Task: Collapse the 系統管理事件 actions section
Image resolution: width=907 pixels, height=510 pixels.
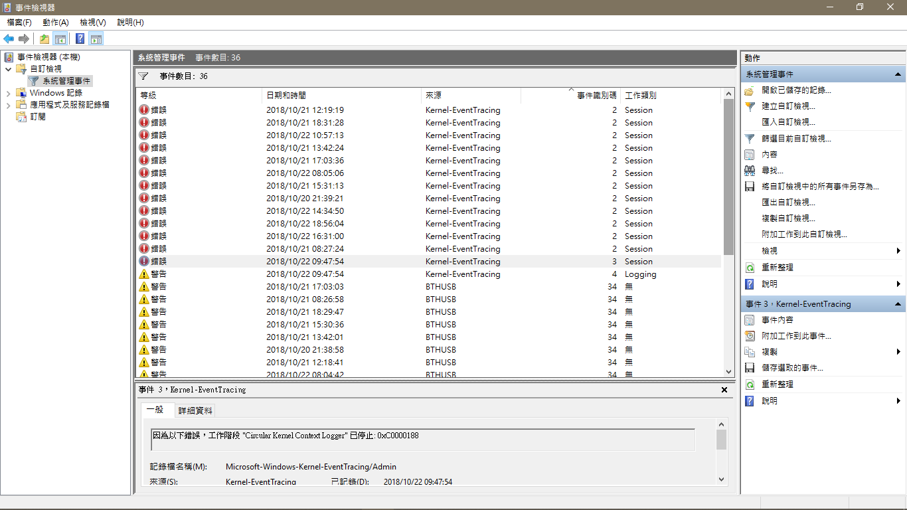Action: [898, 74]
